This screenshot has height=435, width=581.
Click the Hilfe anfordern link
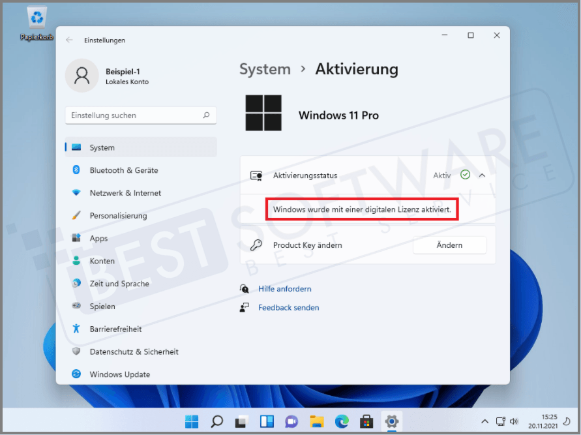coord(284,289)
